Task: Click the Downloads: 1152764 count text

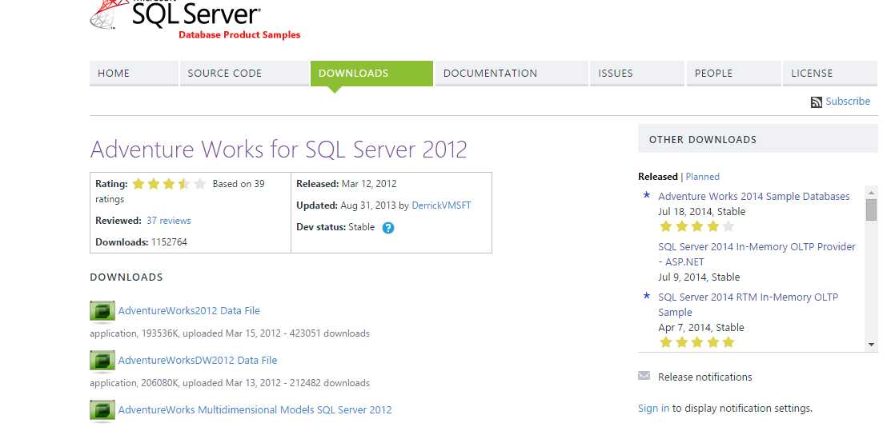Action: pos(142,242)
